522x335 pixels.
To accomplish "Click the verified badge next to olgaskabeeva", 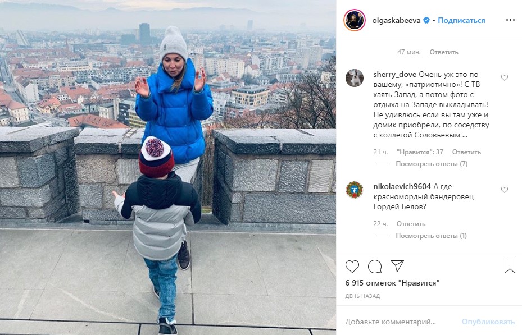I will pyautogui.click(x=426, y=20).
